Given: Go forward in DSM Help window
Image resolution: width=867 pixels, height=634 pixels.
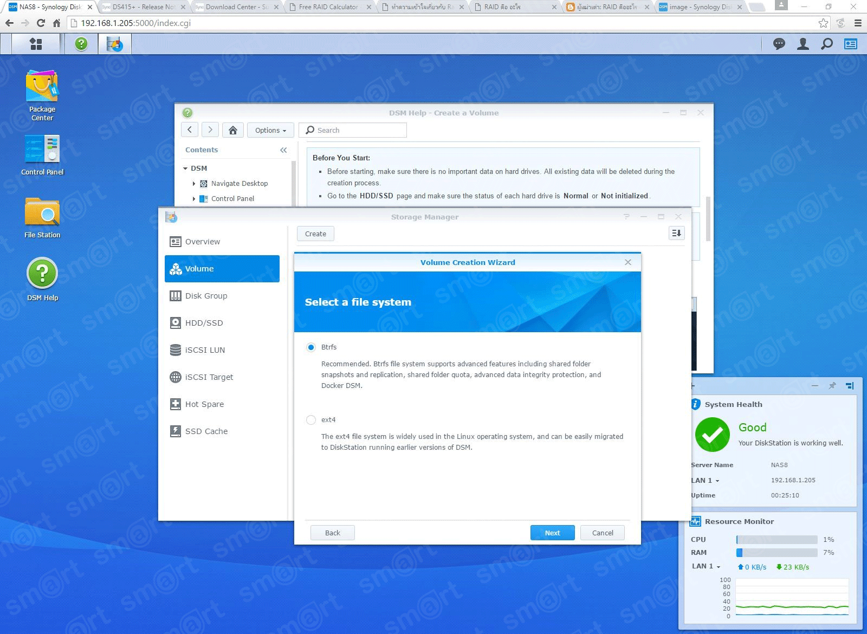Looking at the screenshot, I should 210,130.
